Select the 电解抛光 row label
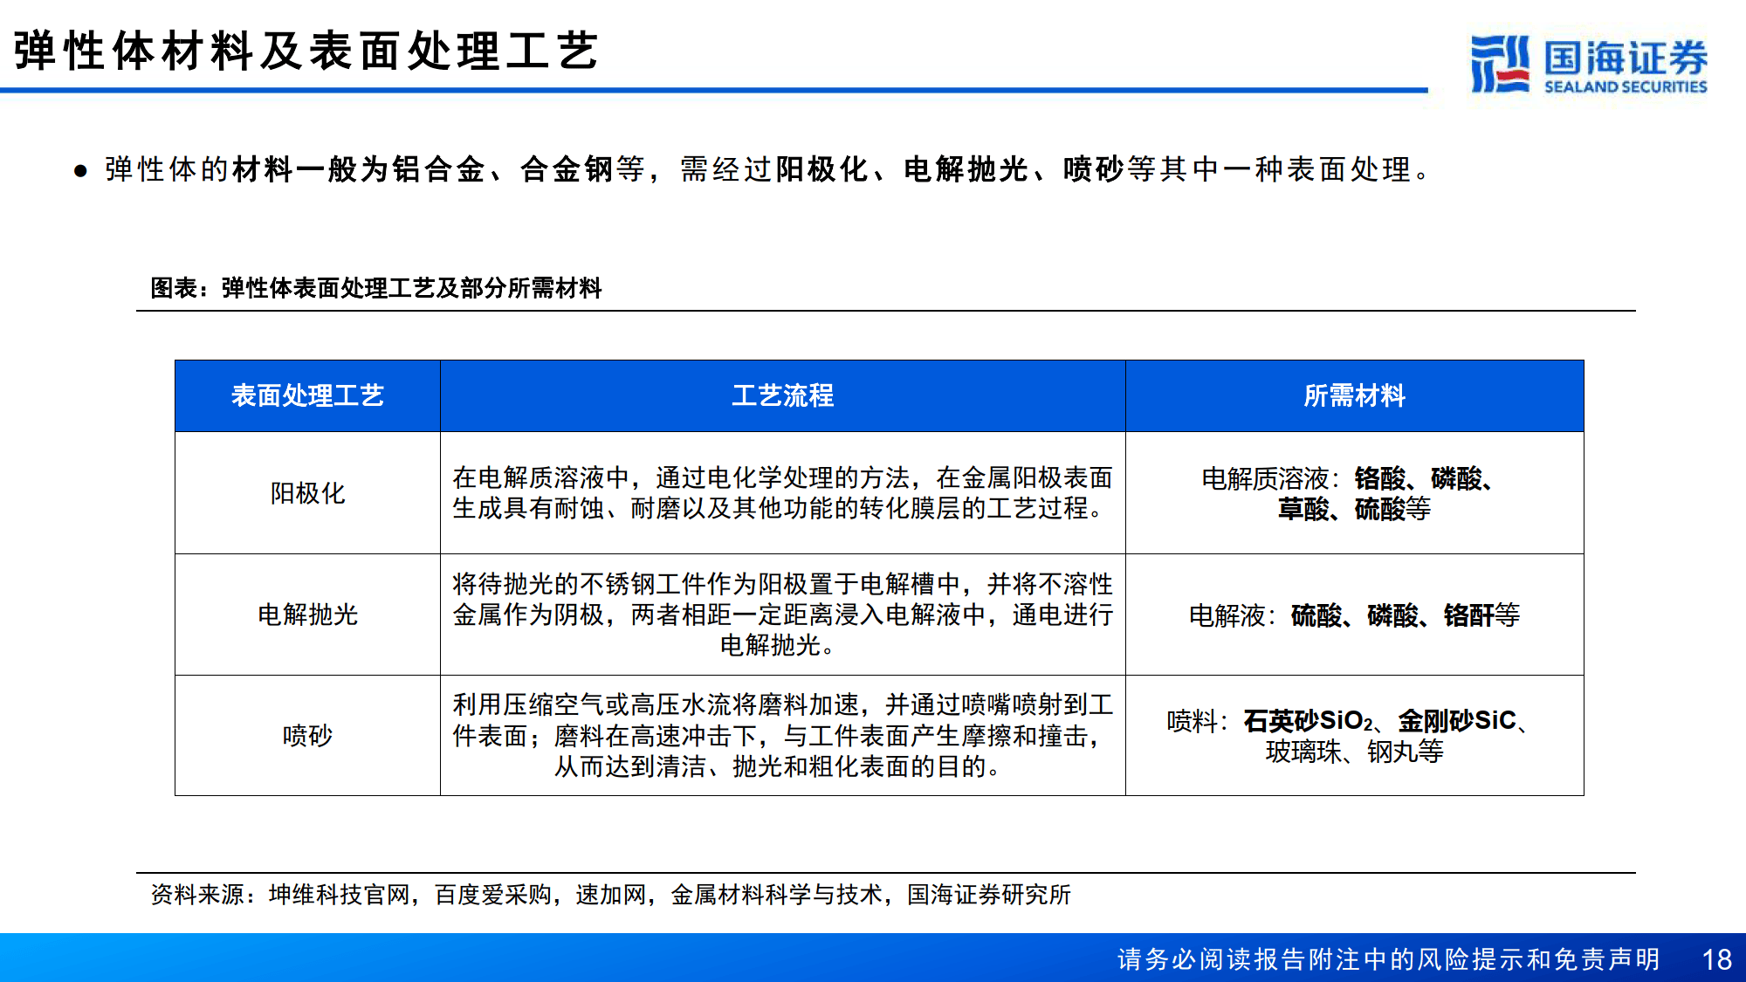The image size is (1746, 982). pyautogui.click(x=307, y=615)
